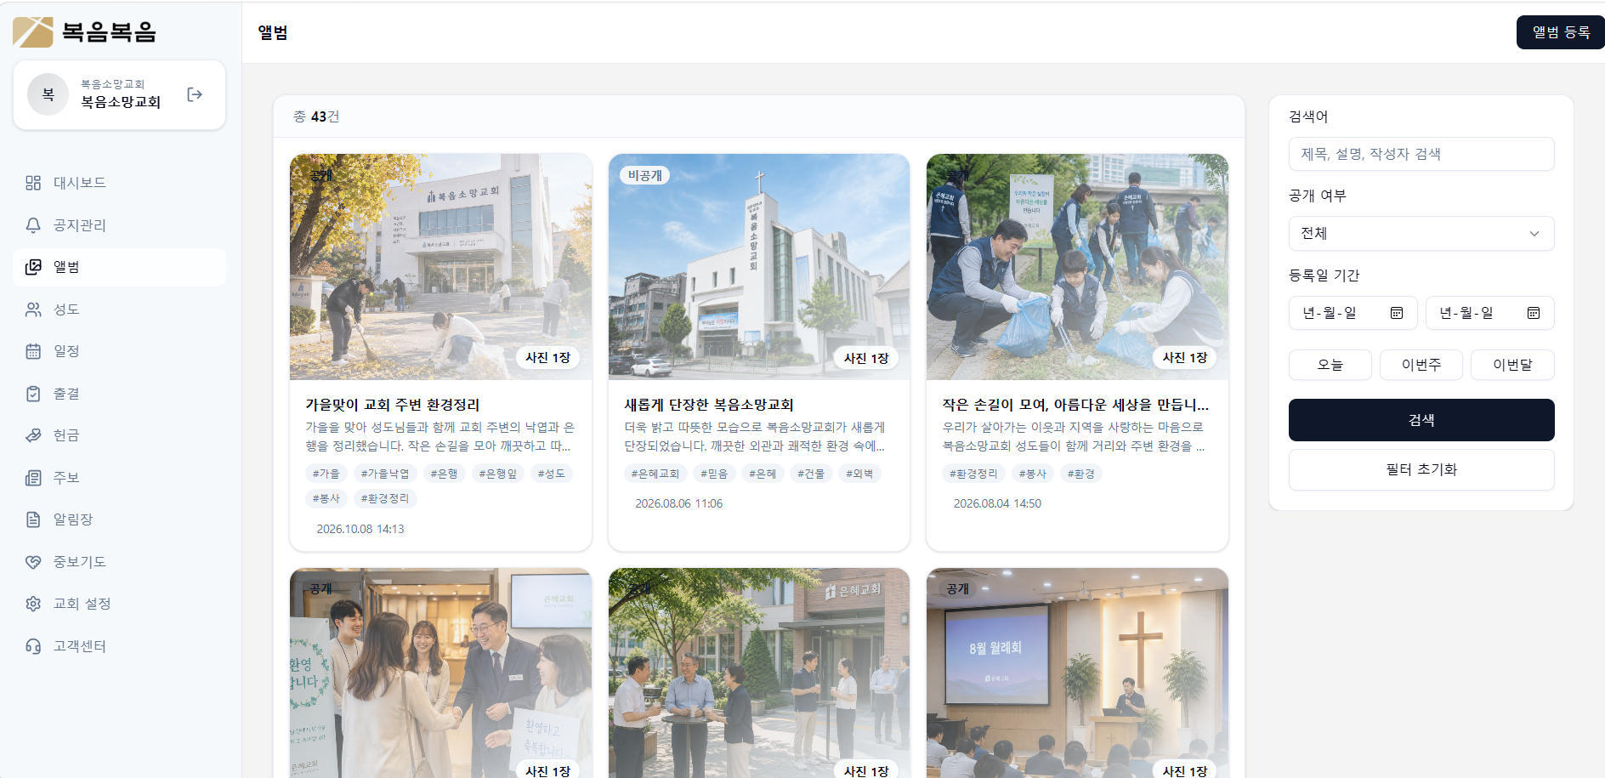The height and width of the screenshot is (778, 1605).
Task: Click the #가을낙엽 tag
Action: (385, 474)
